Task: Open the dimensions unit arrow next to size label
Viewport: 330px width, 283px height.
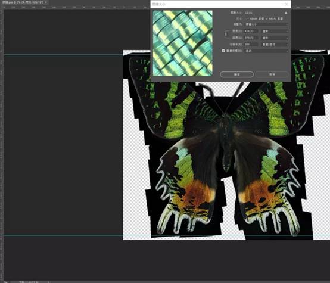Action: 247,18
